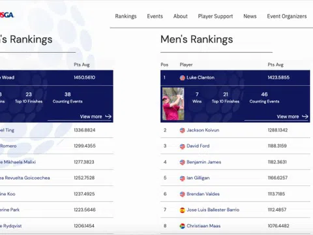
Task: Click the flag icon beside Jackson Koivun
Action: [x=183, y=131]
